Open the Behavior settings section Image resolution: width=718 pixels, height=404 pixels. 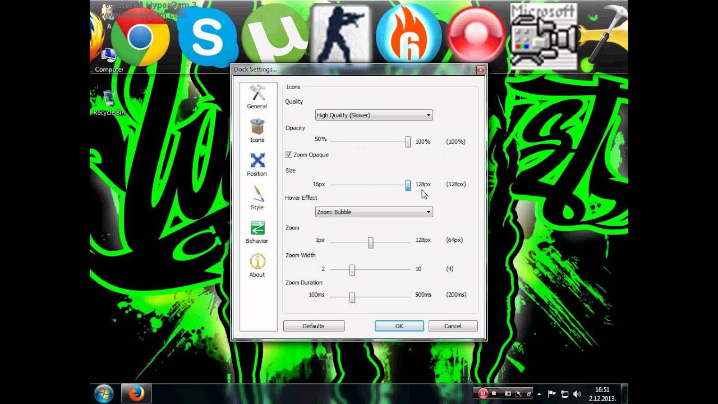pyautogui.click(x=257, y=232)
